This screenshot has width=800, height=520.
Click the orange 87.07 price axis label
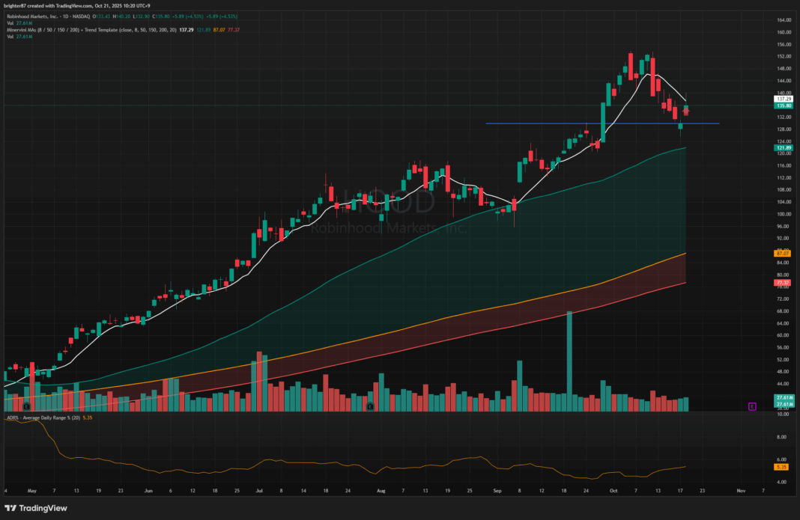[784, 254]
